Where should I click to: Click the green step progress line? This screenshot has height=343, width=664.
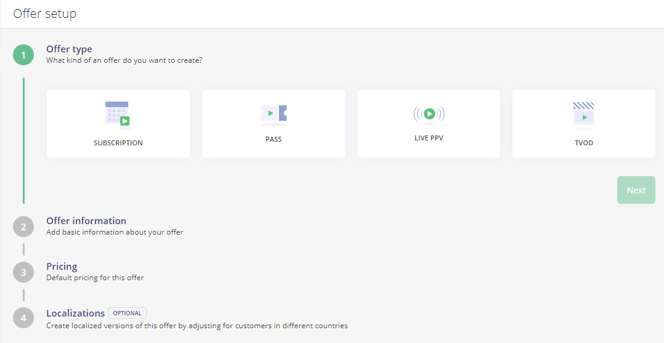[x=23, y=140]
